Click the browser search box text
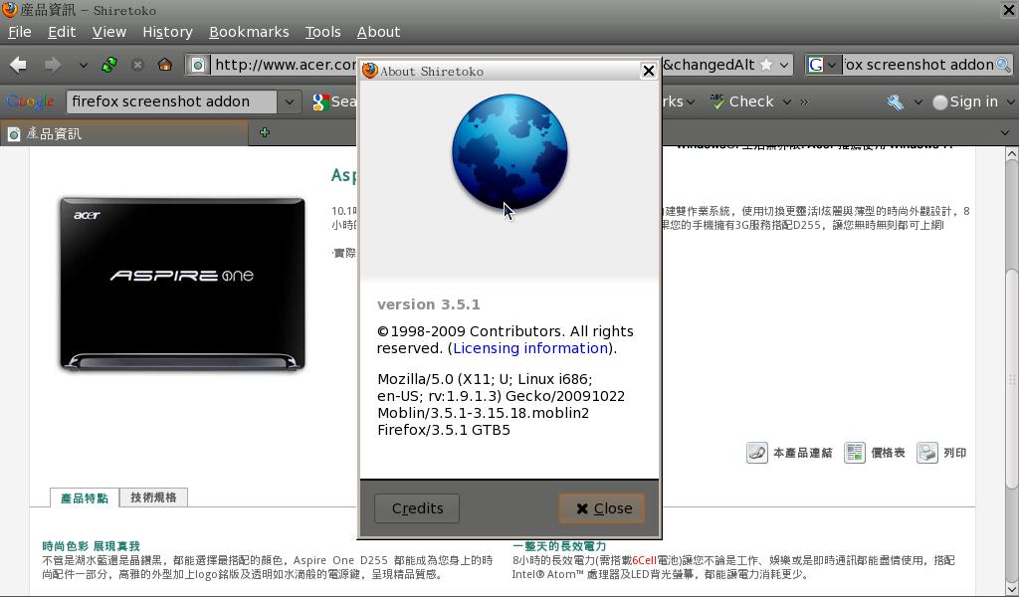The width and height of the screenshot is (1019, 597). pos(918,65)
